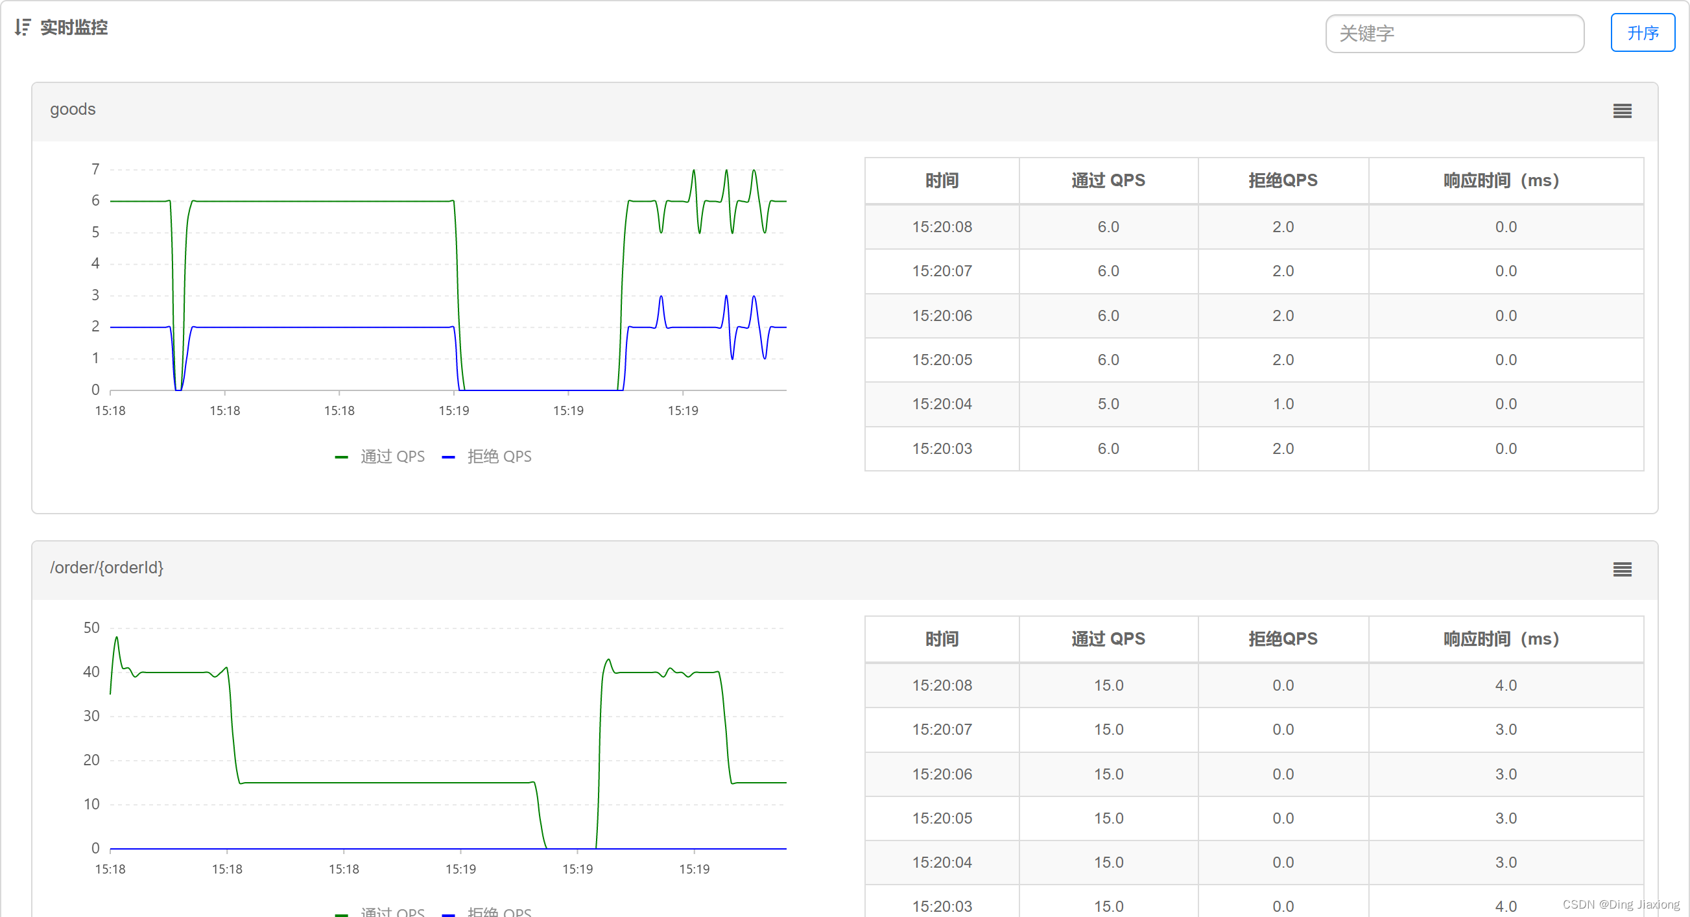1690x917 pixels.
Task: Open the /order/{orderId} panel hamburger menu
Action: (x=1622, y=569)
